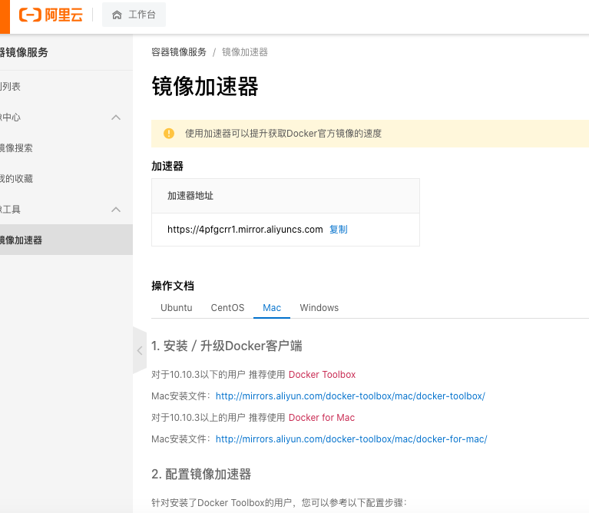Copy the accelerator address with 复制
The image size is (589, 513).
pos(339,229)
